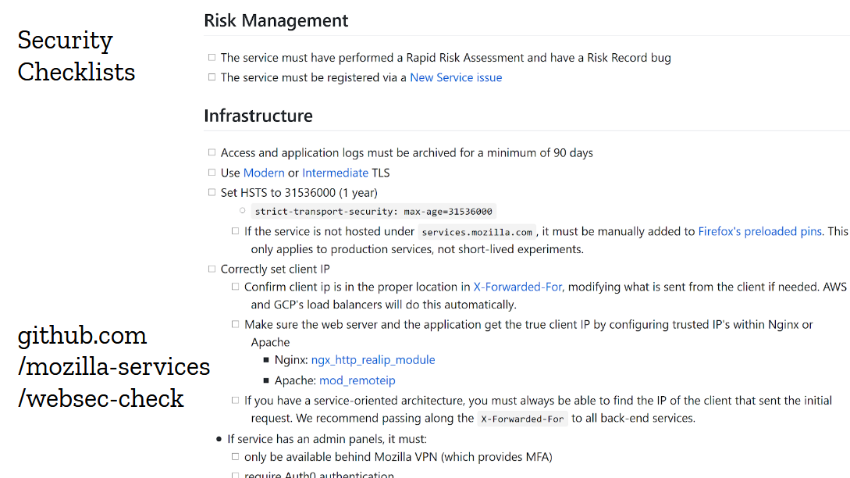The width and height of the screenshot is (850, 478).
Task: Click the 'strict-transport-security: max-age=31536000' code snippet
Action: [374, 212]
